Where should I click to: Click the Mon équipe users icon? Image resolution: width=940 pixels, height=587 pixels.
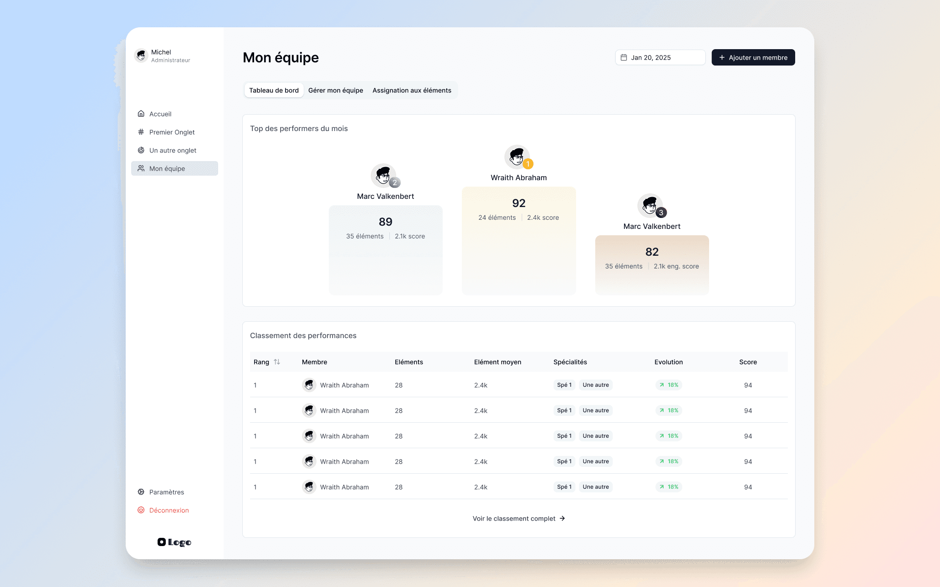click(141, 168)
